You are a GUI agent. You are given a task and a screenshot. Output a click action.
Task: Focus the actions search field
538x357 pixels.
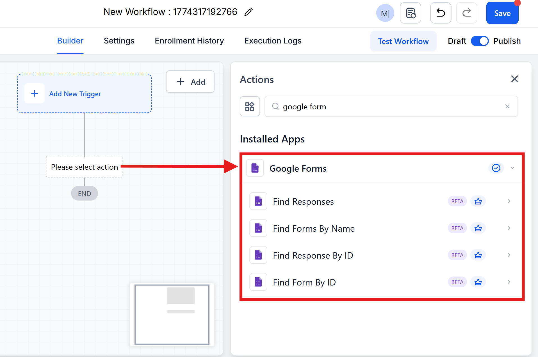[x=391, y=107]
